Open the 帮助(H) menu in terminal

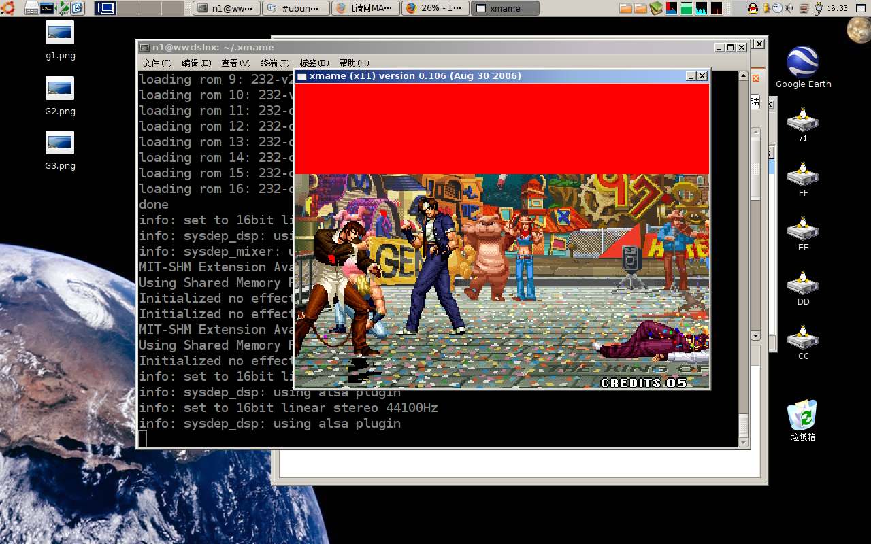(x=354, y=63)
